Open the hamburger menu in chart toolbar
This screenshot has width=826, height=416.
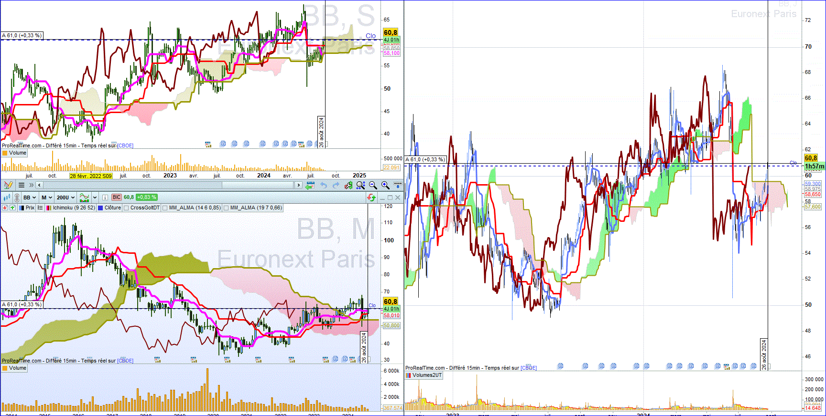(x=22, y=185)
